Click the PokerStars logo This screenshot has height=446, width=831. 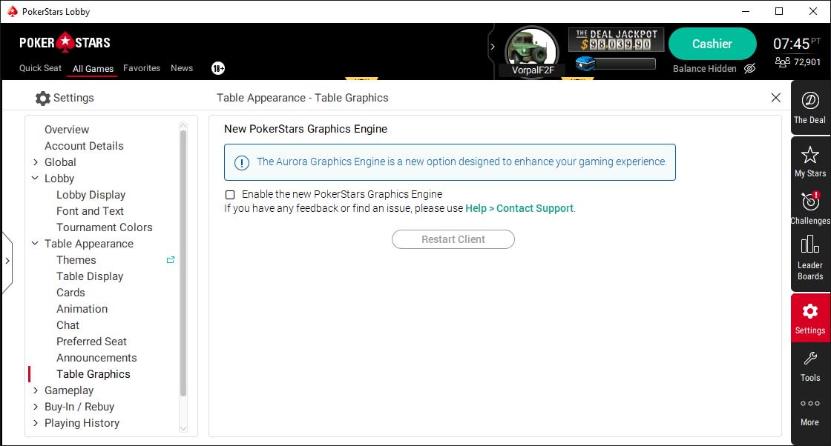[65, 42]
